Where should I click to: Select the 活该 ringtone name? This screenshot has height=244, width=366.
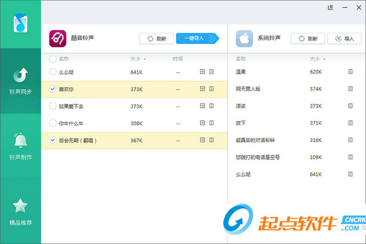point(241,106)
